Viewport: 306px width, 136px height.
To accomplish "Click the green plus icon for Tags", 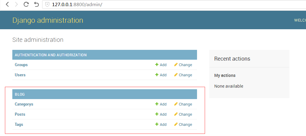I will point(157,124).
